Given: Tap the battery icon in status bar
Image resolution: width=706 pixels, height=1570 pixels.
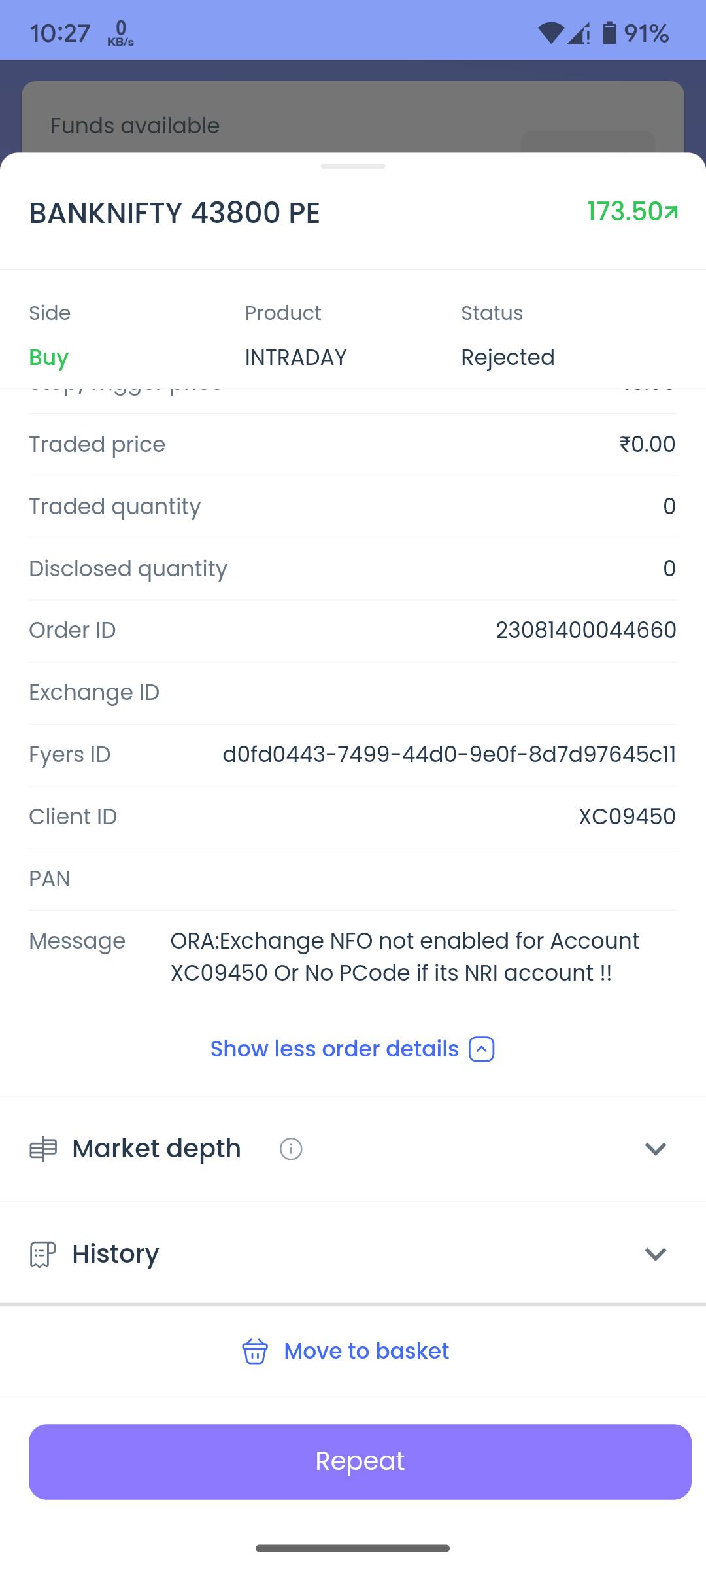Looking at the screenshot, I should [x=609, y=33].
